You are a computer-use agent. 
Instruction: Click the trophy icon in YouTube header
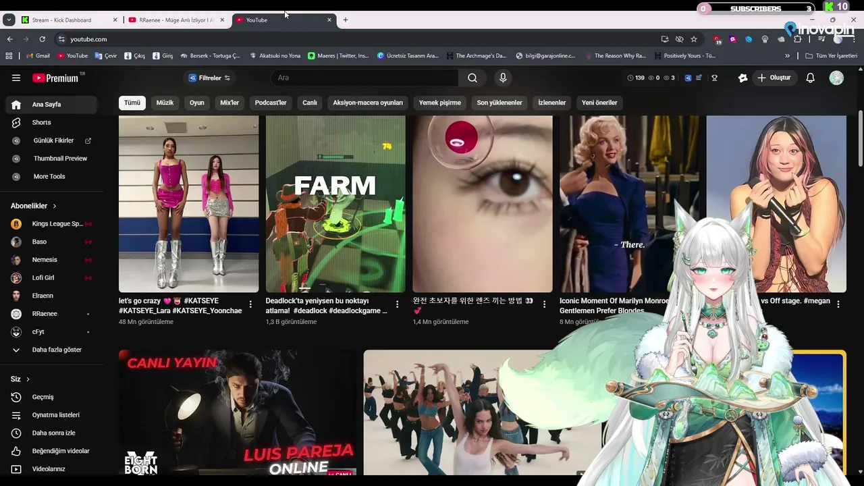pyautogui.click(x=714, y=78)
